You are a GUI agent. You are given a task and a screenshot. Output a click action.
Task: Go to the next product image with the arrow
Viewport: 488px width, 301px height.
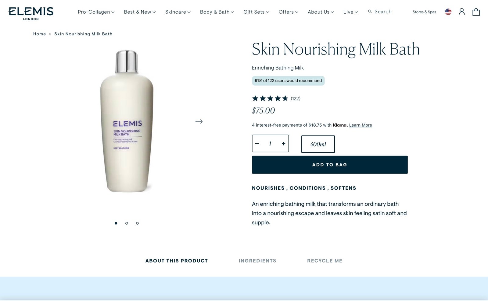click(199, 121)
